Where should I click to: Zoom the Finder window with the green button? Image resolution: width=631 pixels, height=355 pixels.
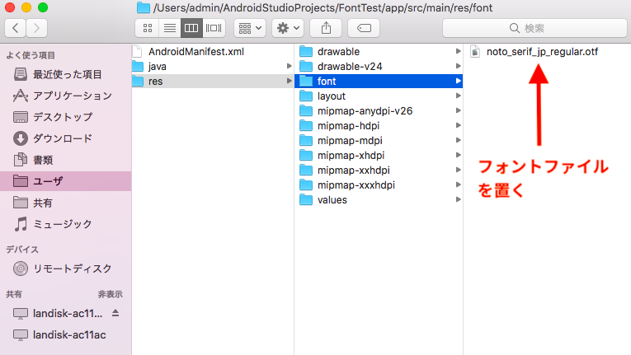pyautogui.click(x=43, y=7)
